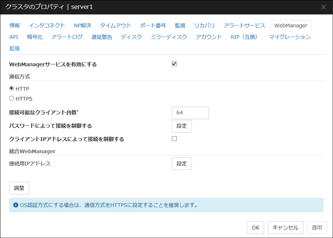Go to the NP解決 tab
The height and width of the screenshot is (238, 333).
point(82,26)
